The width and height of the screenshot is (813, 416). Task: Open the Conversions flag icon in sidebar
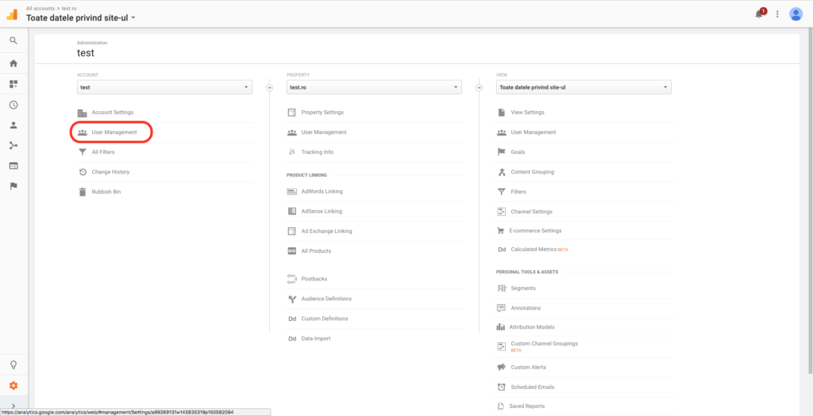(13, 186)
